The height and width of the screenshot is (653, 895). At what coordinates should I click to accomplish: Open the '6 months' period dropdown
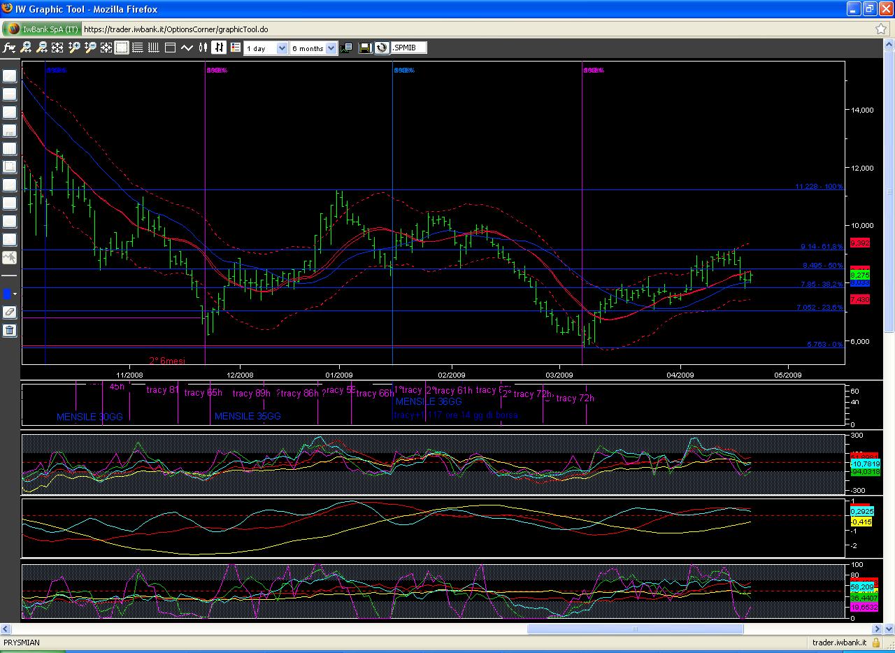tap(314, 48)
